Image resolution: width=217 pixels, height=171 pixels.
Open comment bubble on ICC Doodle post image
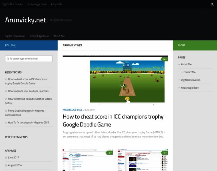point(164,59)
